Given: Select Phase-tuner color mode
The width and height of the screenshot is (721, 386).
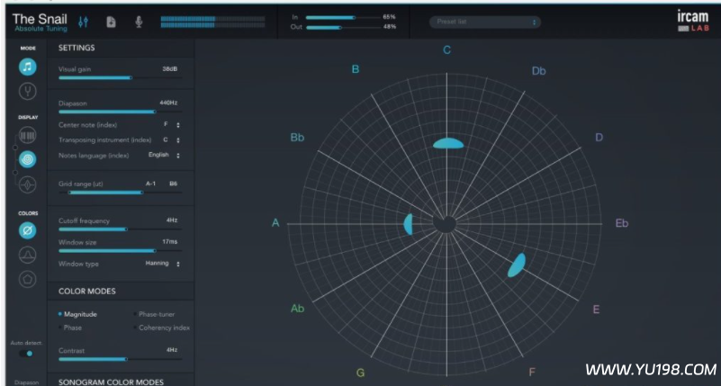Looking at the screenshot, I should pyautogui.click(x=154, y=314).
